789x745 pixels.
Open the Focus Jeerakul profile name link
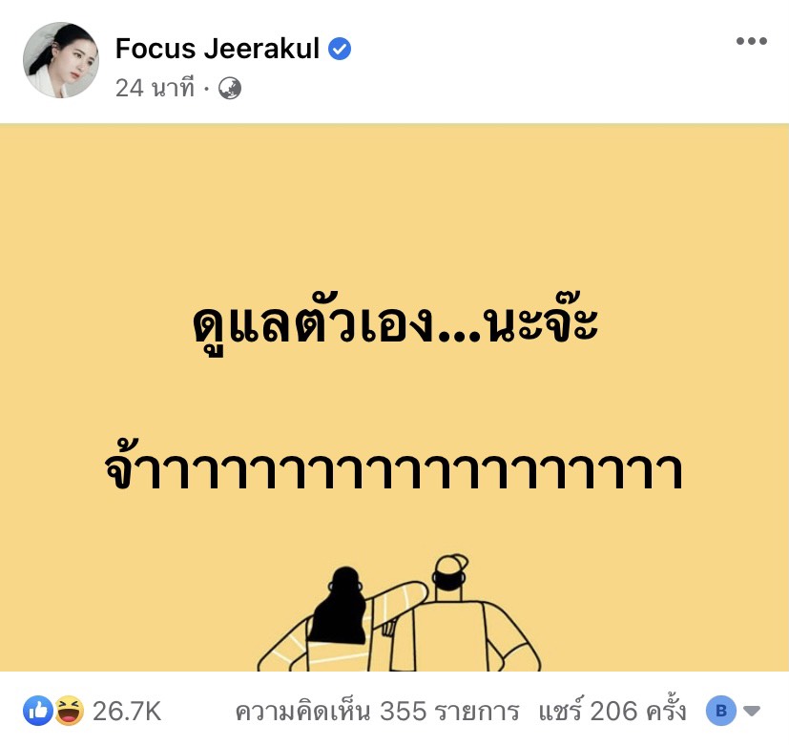point(218,49)
